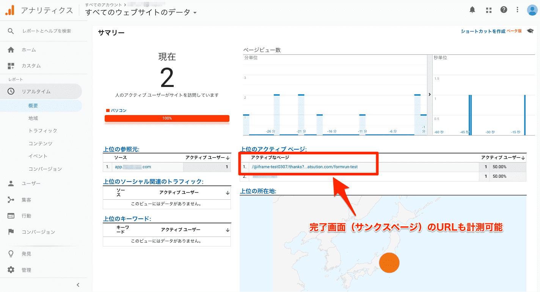Click the red パソコン 100% bar

[167, 118]
